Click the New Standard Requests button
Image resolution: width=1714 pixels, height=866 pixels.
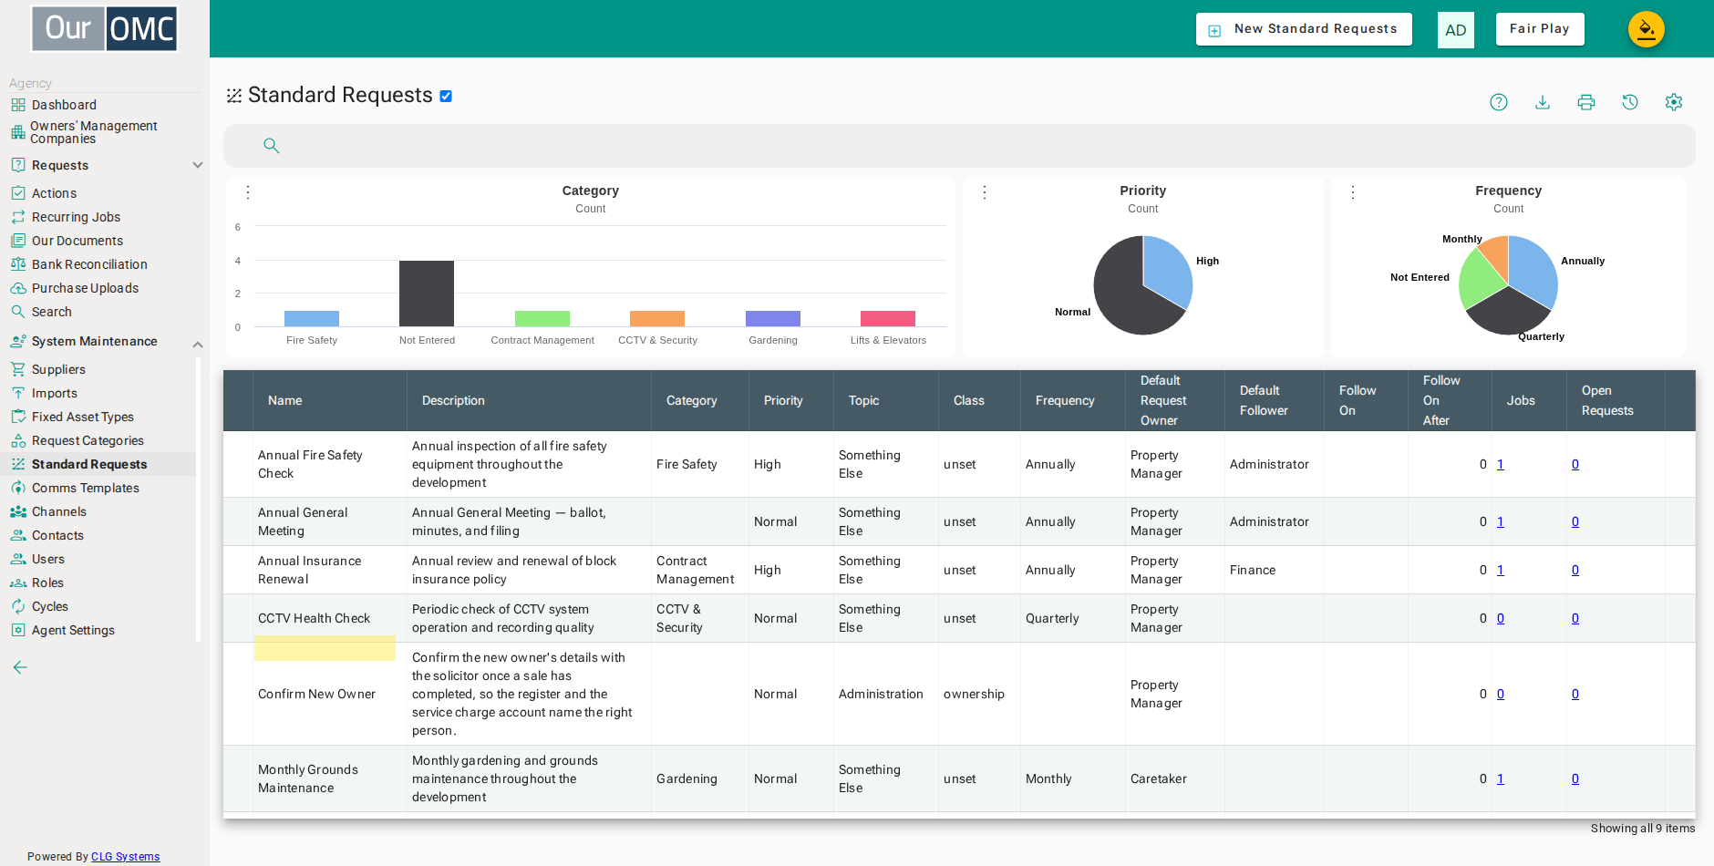click(x=1304, y=29)
